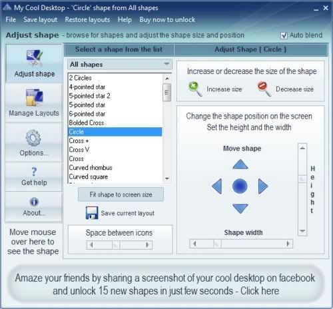Select '5-pointed star' in the shape list
The image size is (333, 309).
point(115,105)
